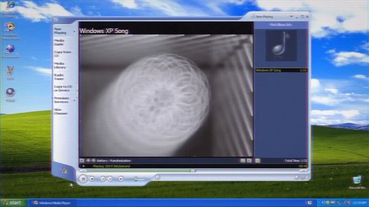Open the Radio Tuner tab
The width and height of the screenshot is (369, 207).
pyautogui.click(x=59, y=76)
